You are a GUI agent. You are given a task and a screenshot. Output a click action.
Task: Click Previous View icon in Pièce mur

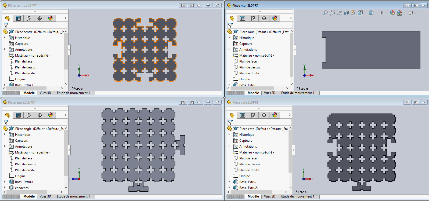[x=340, y=13]
